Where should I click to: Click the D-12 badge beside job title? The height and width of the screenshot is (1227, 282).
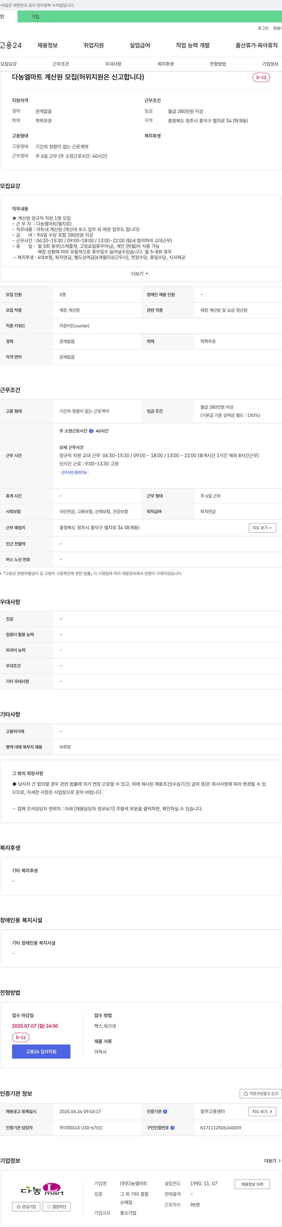coord(261,77)
